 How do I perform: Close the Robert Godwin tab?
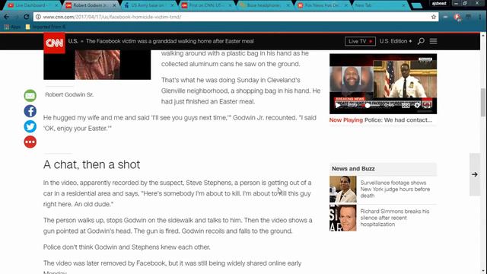(114, 5)
